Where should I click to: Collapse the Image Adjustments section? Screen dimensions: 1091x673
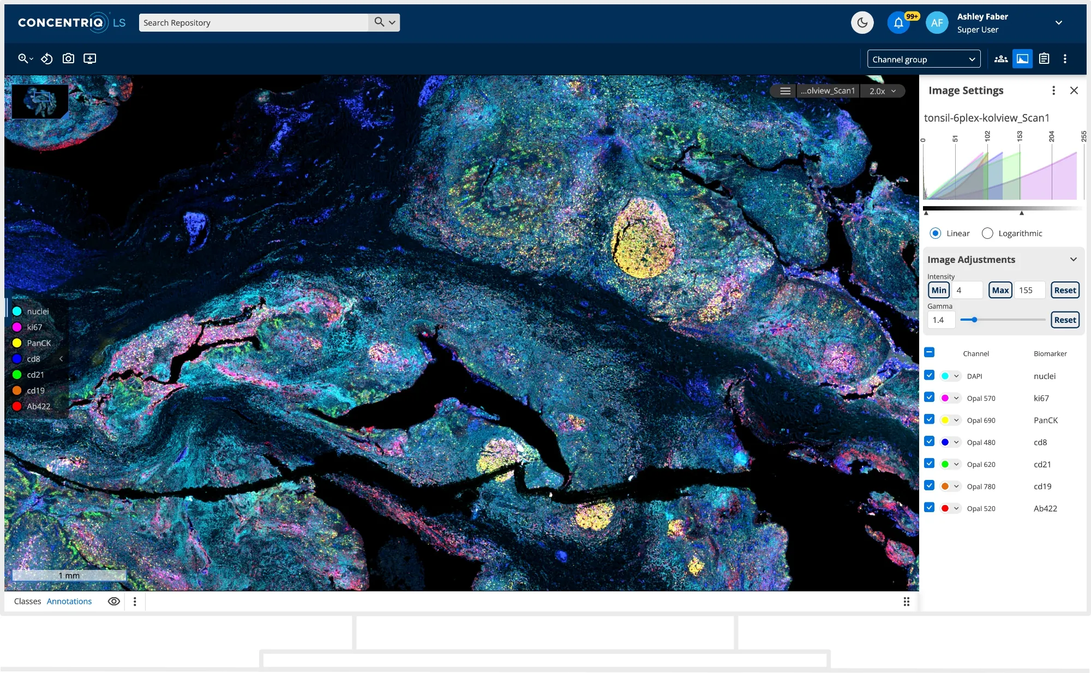1073,260
